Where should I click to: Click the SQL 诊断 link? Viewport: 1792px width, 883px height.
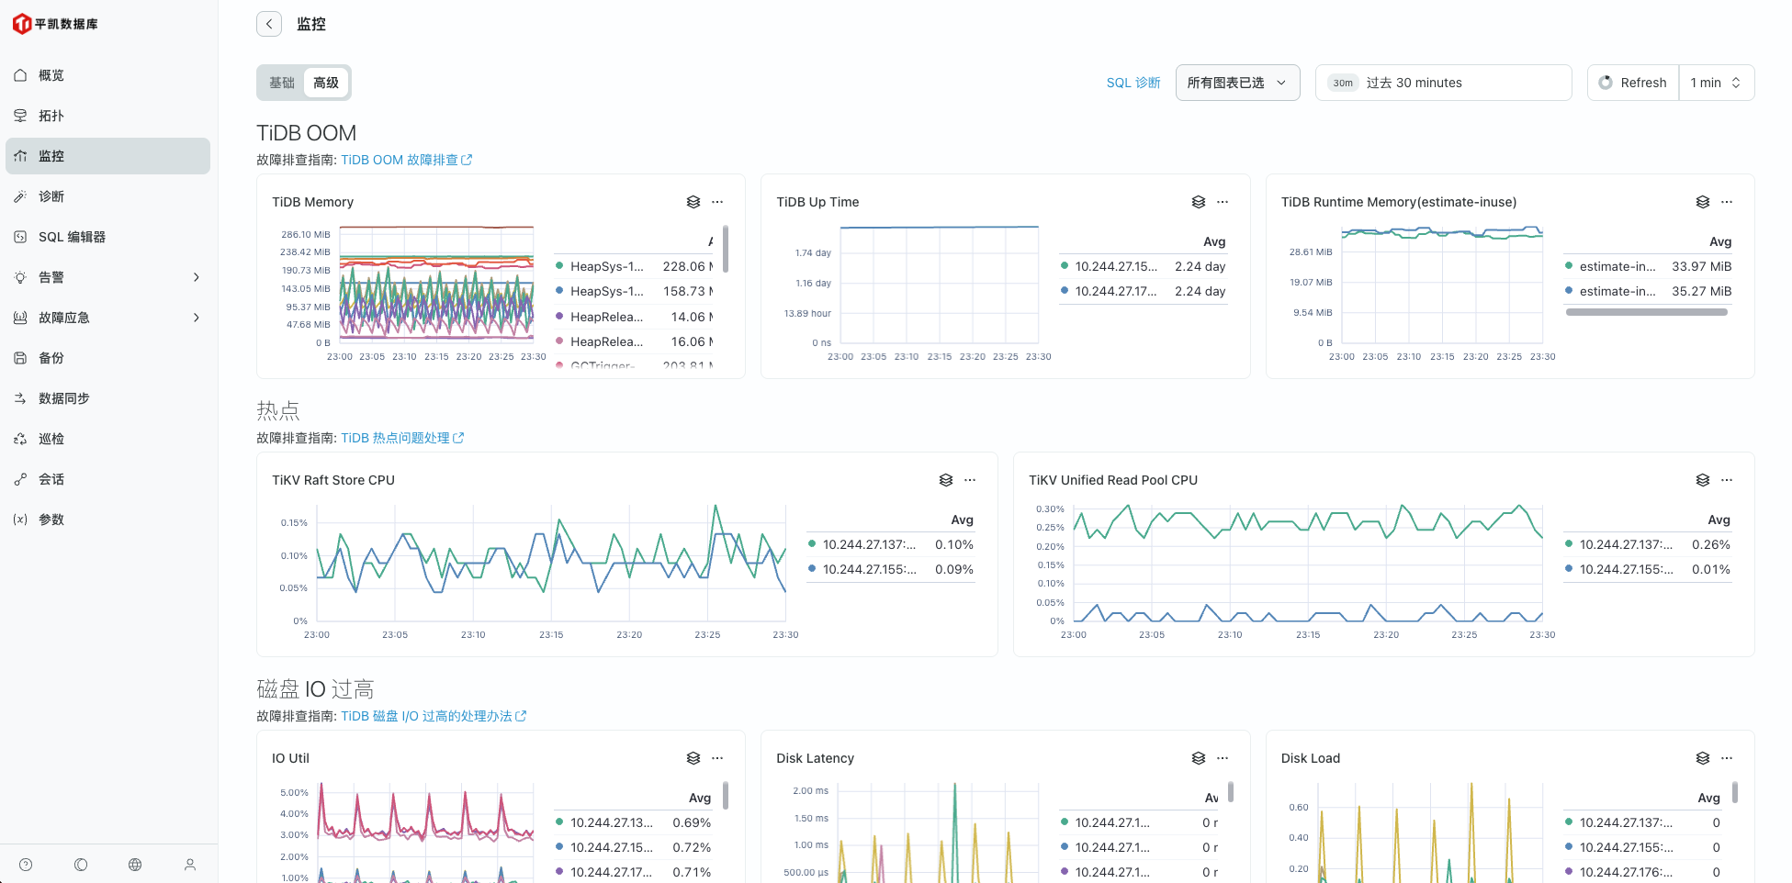1133,83
